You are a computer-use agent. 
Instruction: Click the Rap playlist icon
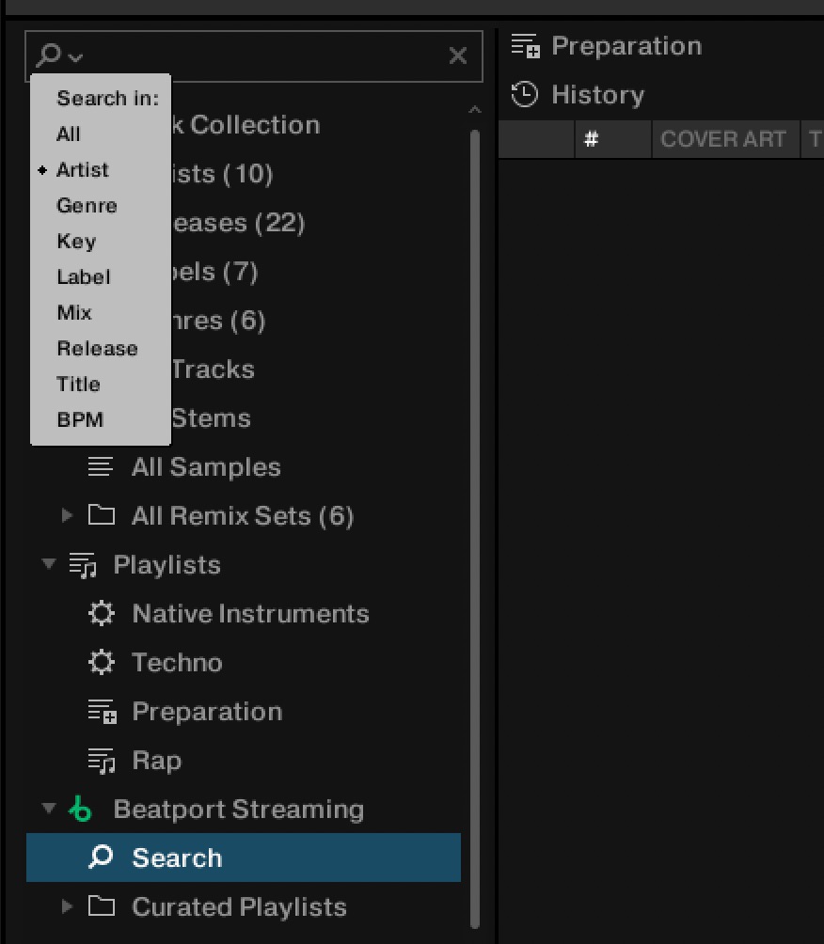coord(101,761)
